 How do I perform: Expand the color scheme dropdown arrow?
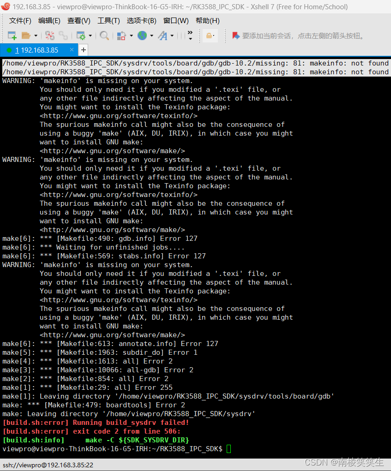[132, 36]
